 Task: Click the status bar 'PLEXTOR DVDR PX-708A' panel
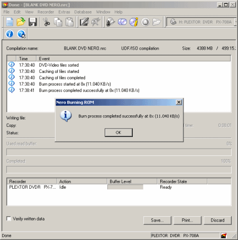tap(185, 235)
